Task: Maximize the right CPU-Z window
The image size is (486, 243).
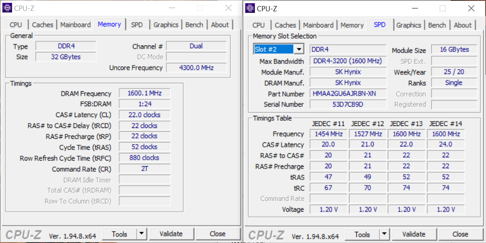Action: click(443, 8)
